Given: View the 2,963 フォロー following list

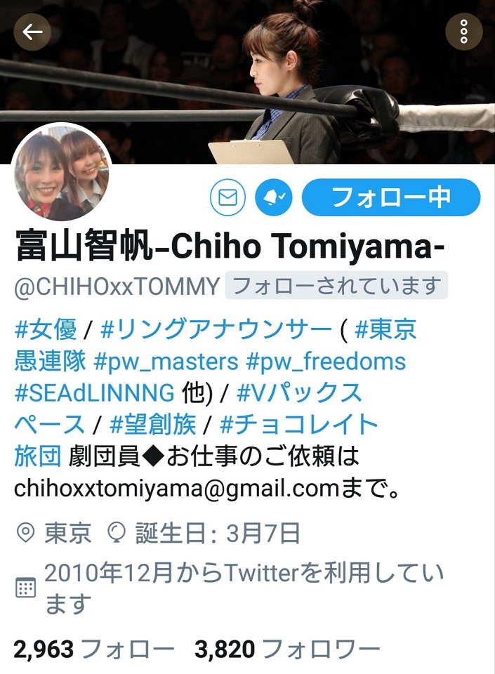Looking at the screenshot, I should pyautogui.click(x=93, y=649).
